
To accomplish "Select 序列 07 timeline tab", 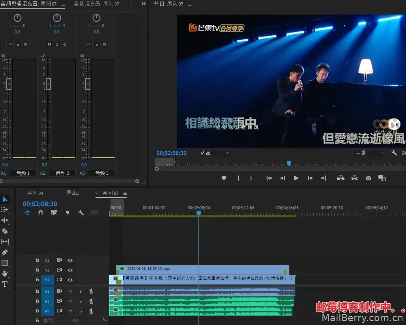I will point(110,193).
